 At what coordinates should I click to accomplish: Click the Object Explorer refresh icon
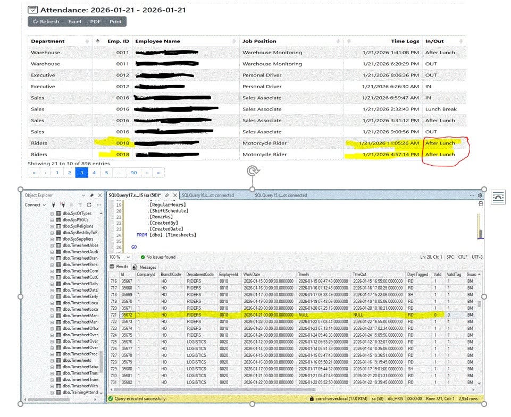tap(89, 205)
